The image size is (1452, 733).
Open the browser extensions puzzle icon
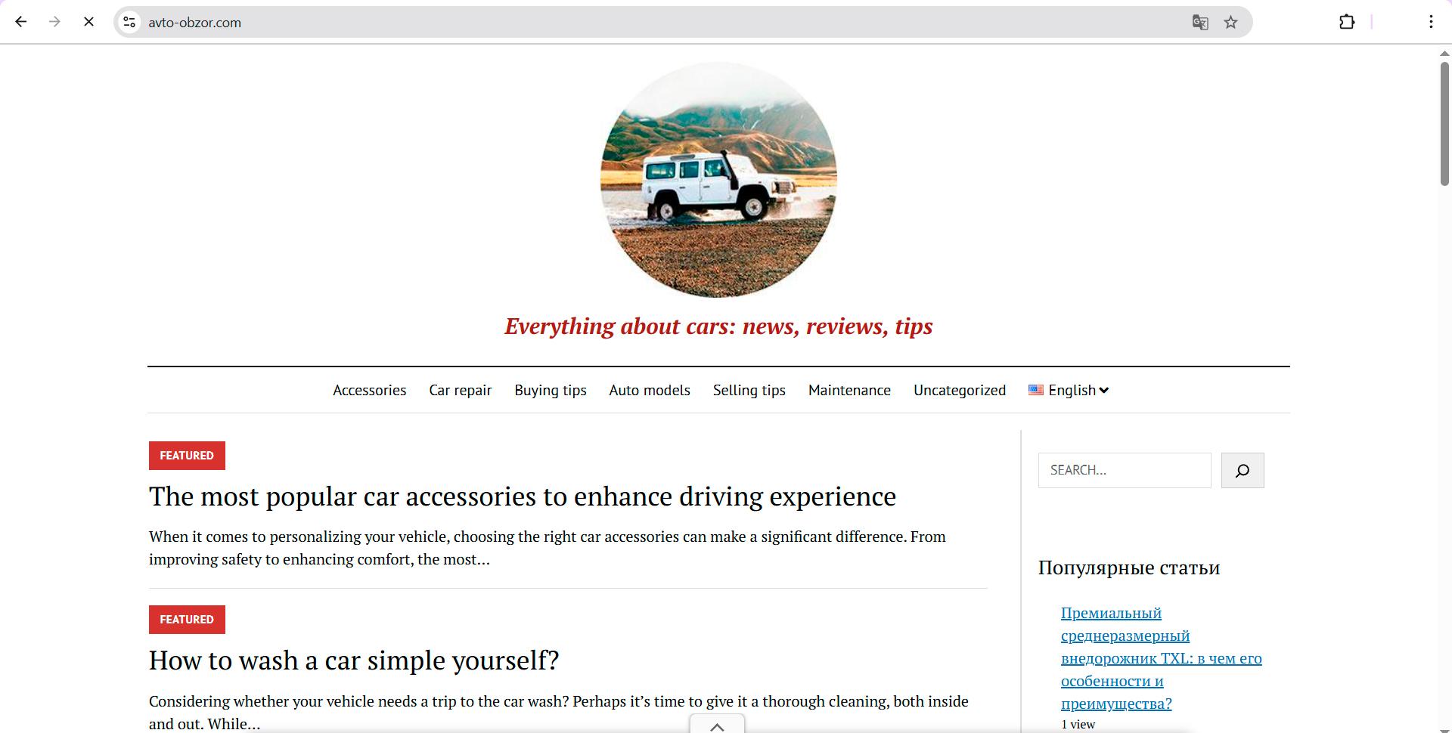point(1347,22)
